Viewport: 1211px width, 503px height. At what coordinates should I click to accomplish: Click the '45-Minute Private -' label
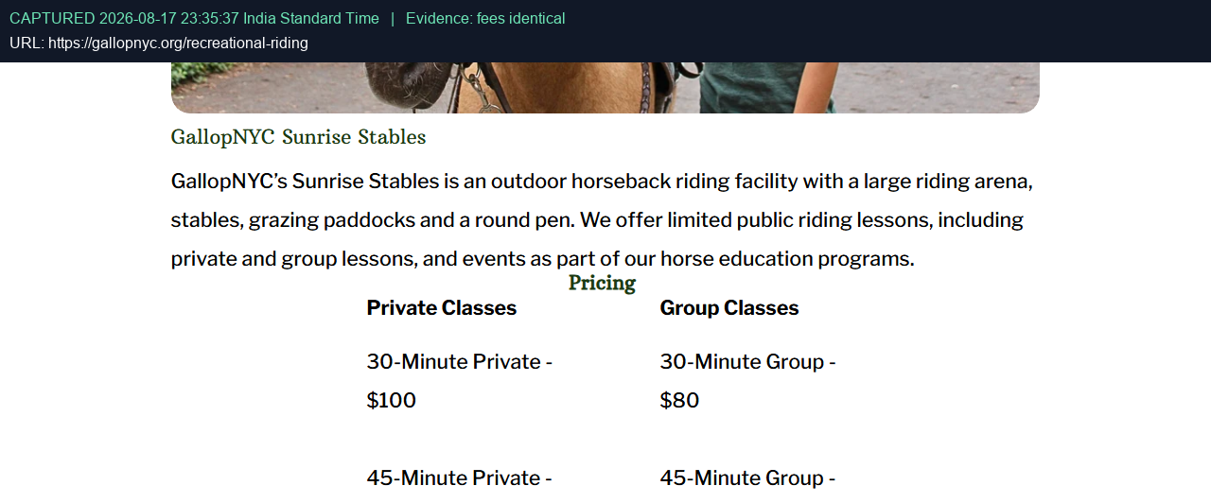(x=460, y=478)
